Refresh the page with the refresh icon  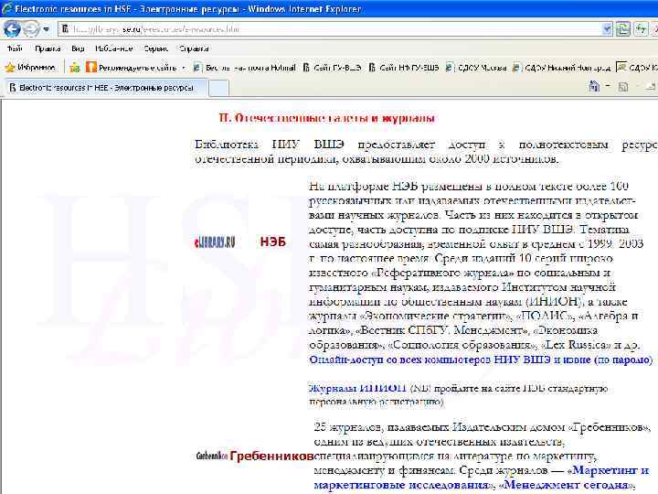click(x=641, y=29)
